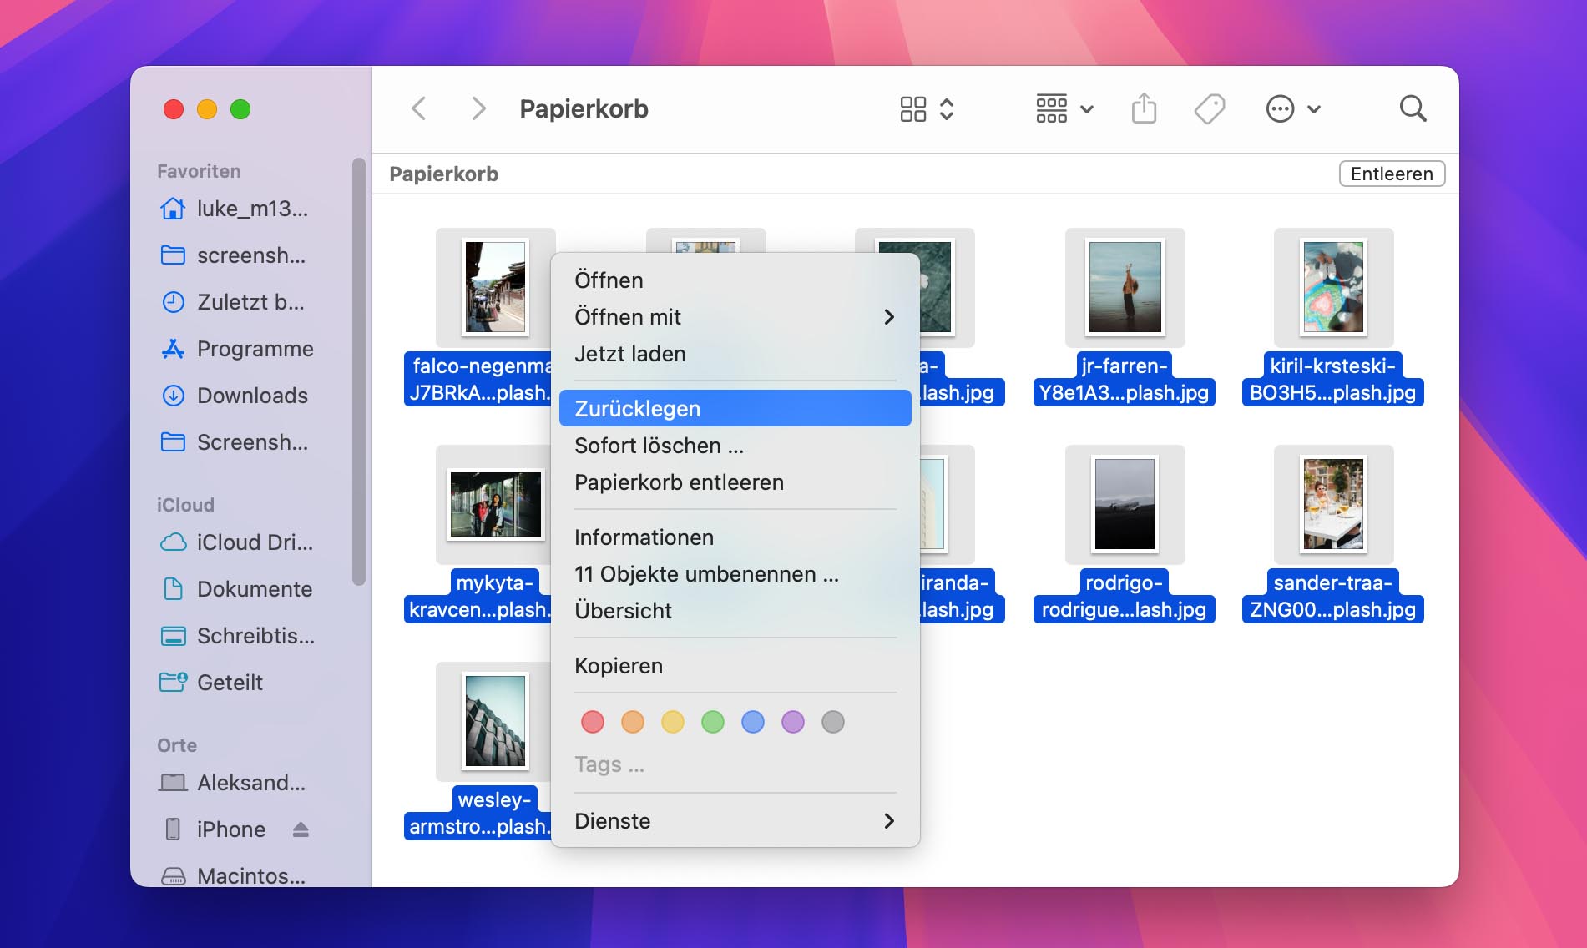Screen dimensions: 1587x948
Task: Select the sander-traa image thumbnail
Action: click(x=1333, y=504)
